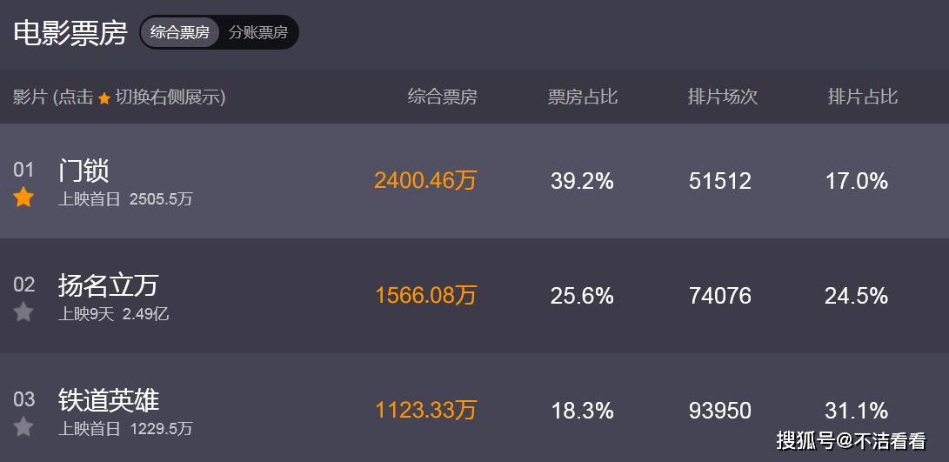Click 铁道英雄 box office value 1123.33万

[x=425, y=411]
